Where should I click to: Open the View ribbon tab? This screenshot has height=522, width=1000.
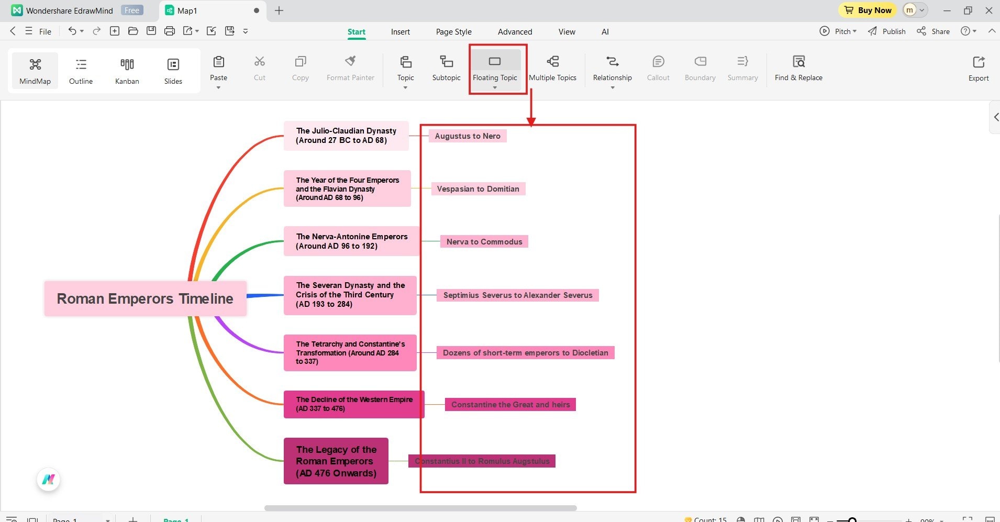(567, 32)
